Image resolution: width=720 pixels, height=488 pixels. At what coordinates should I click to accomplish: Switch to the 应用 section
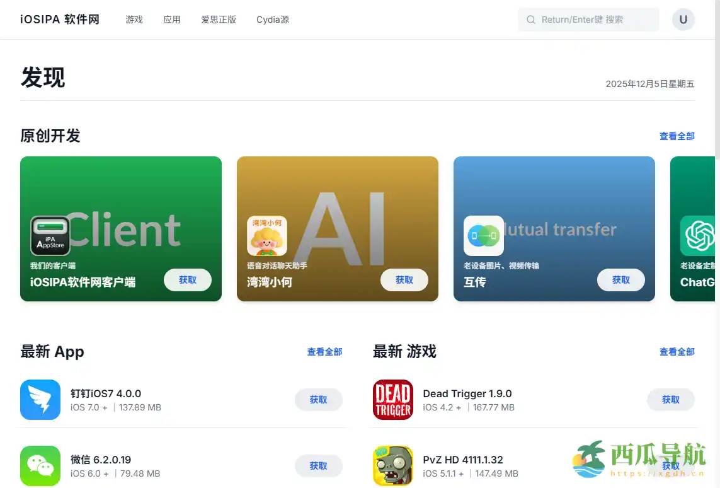coord(172,20)
